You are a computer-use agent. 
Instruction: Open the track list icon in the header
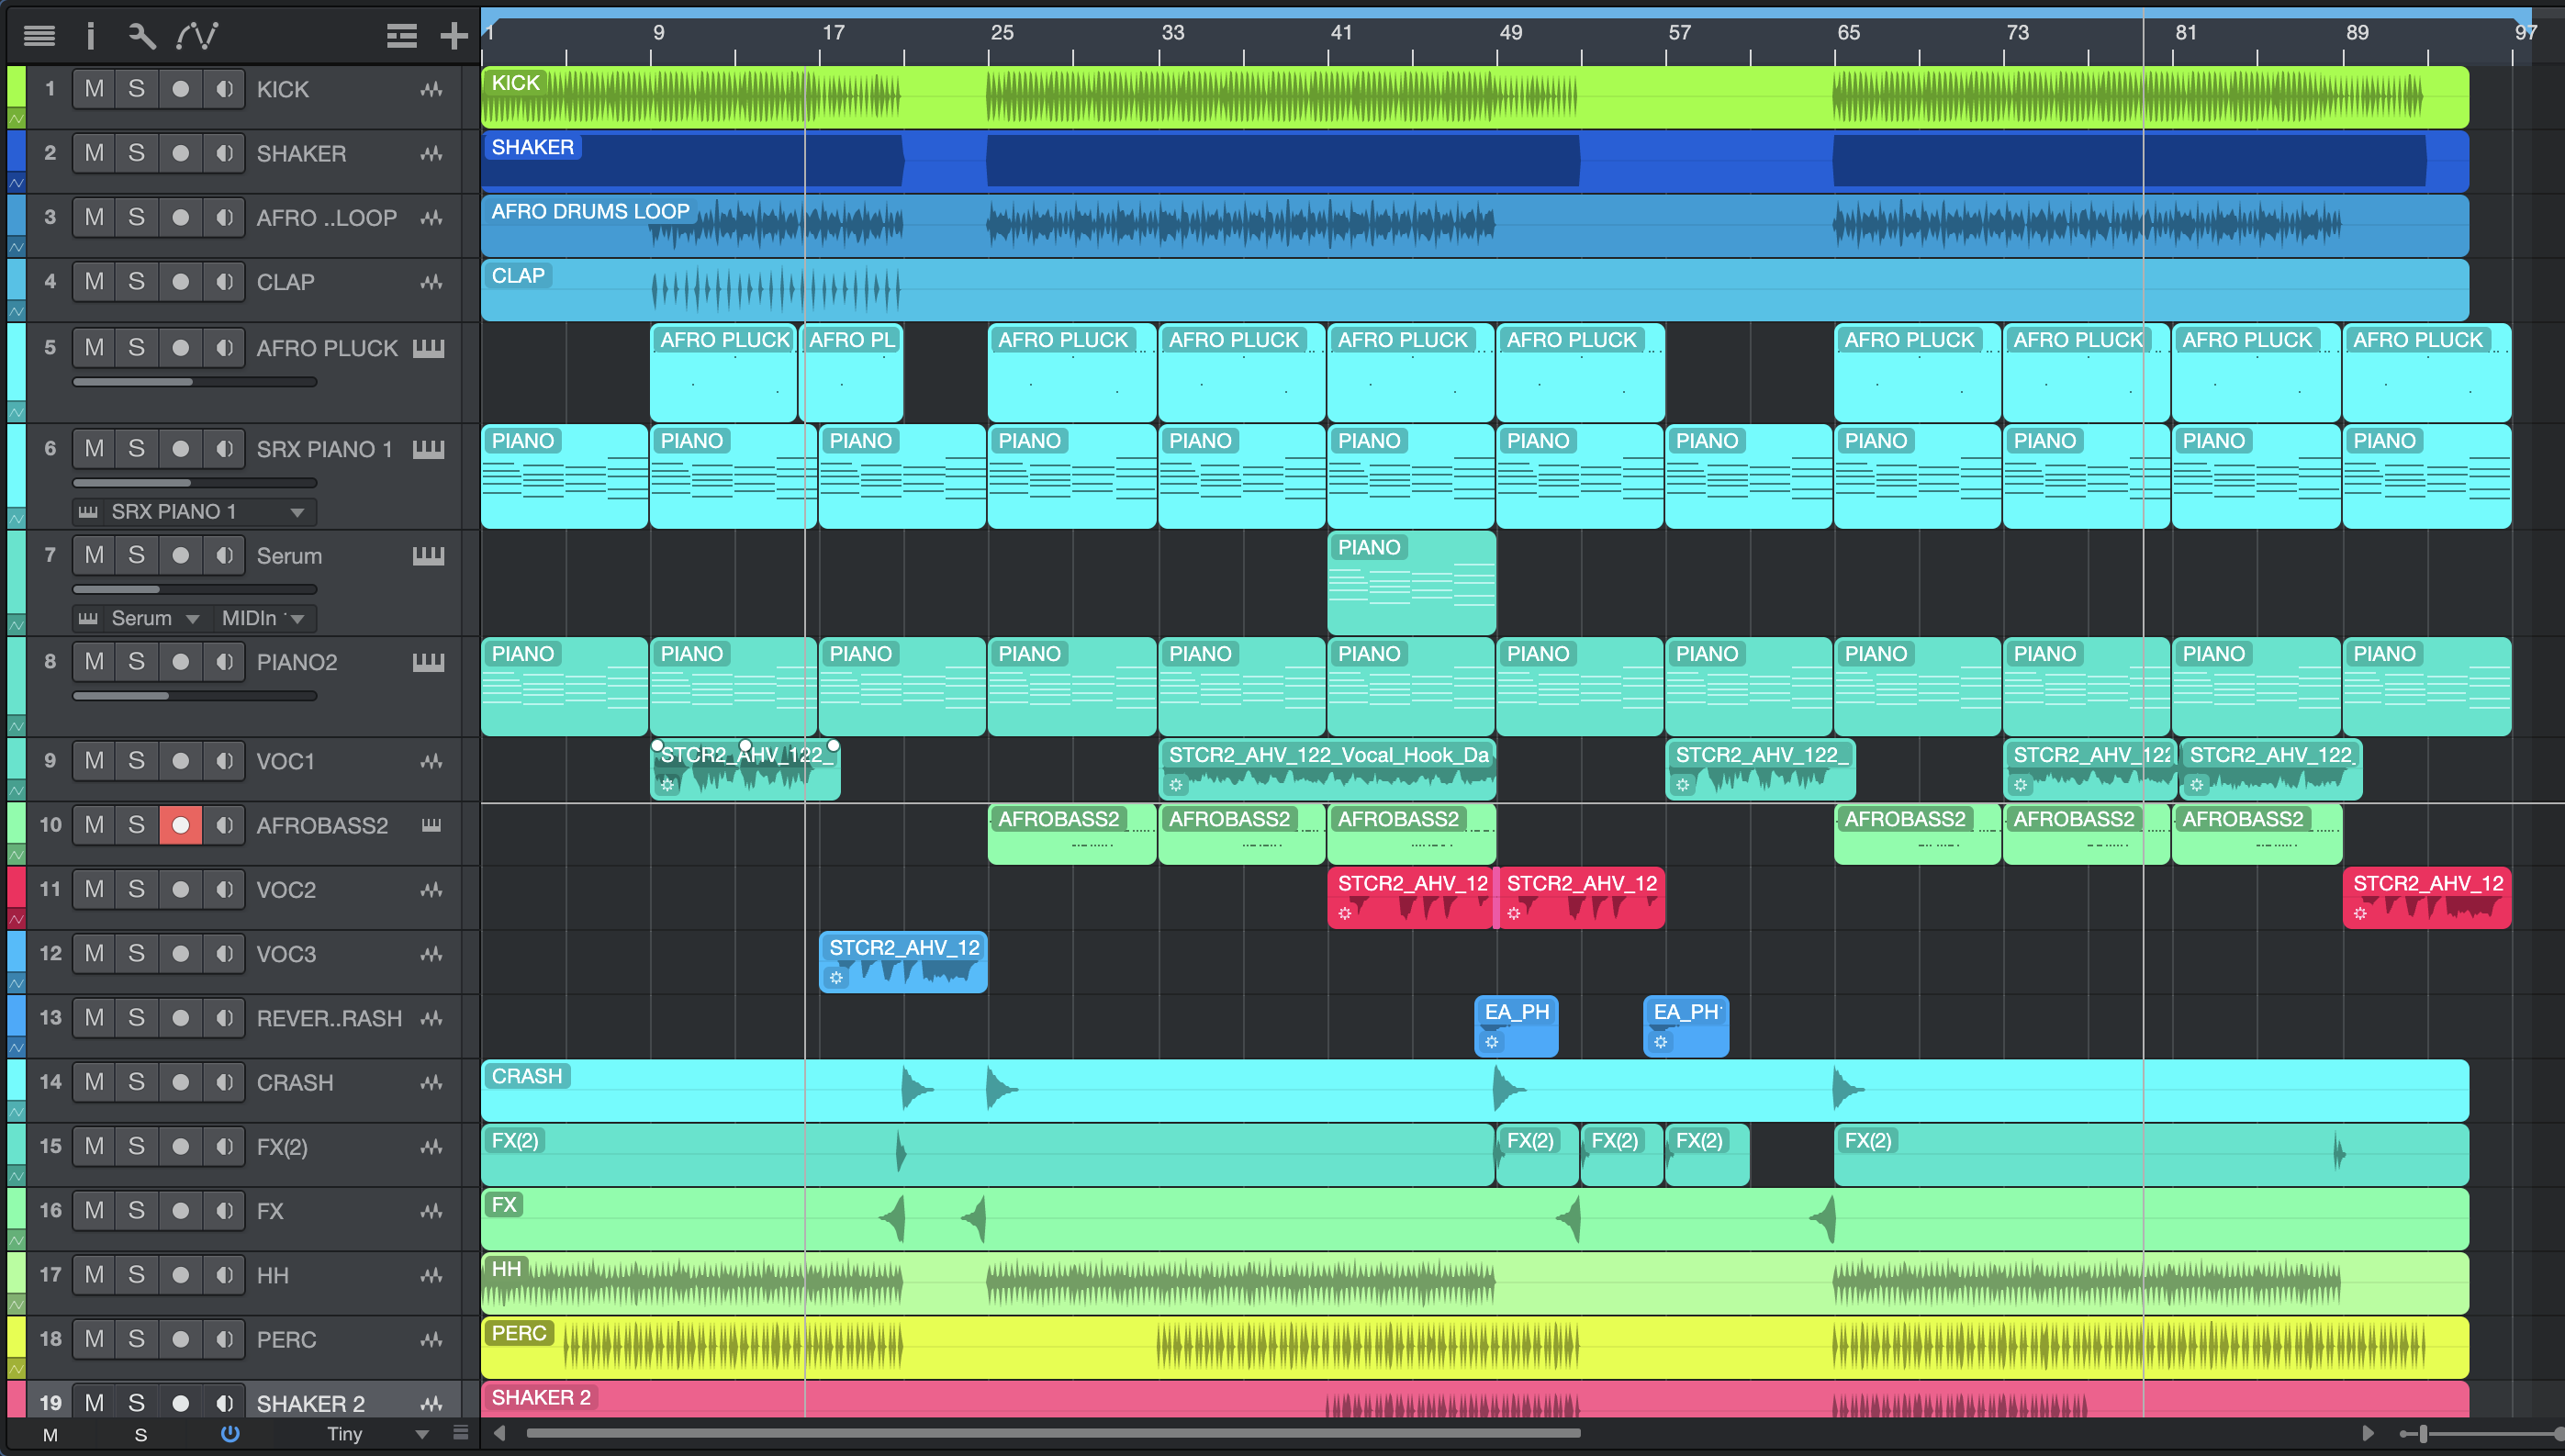(x=39, y=36)
